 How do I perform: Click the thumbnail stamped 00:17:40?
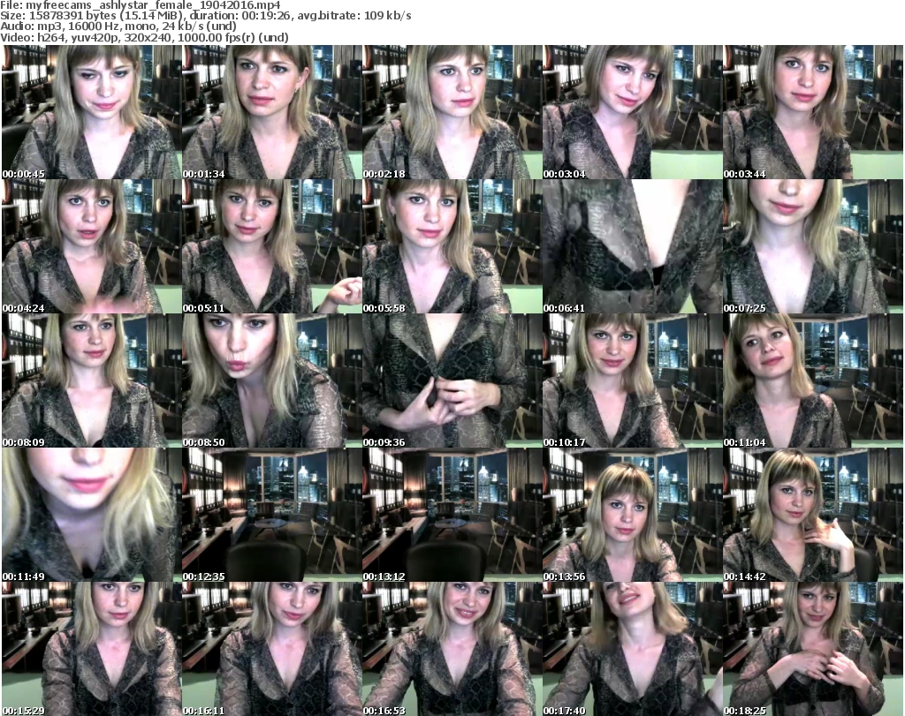[633, 649]
